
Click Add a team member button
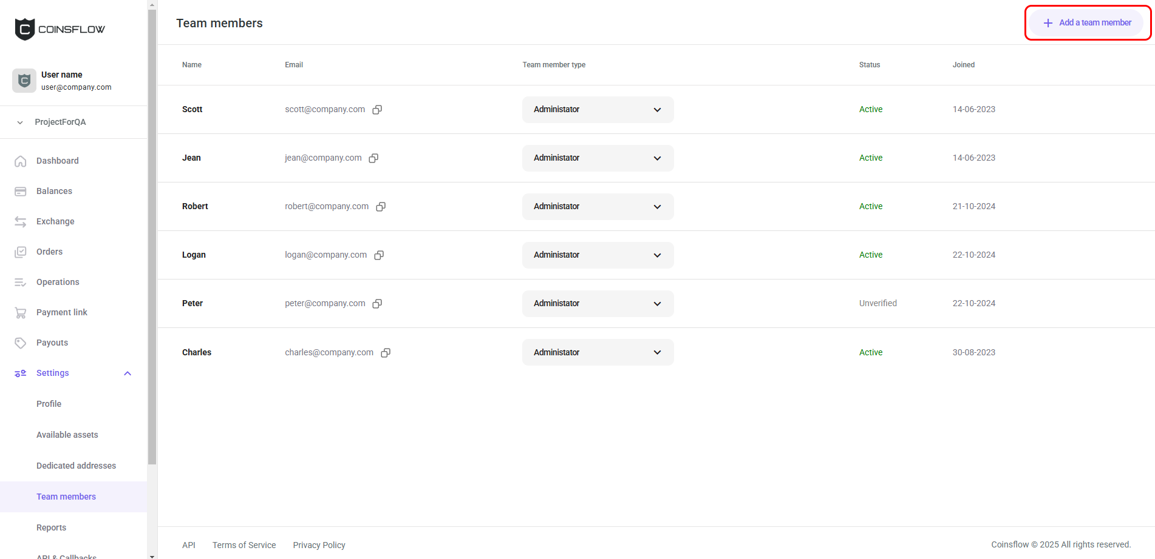(1086, 23)
